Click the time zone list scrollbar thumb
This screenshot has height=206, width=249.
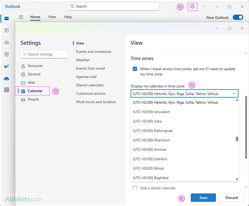tap(237, 139)
